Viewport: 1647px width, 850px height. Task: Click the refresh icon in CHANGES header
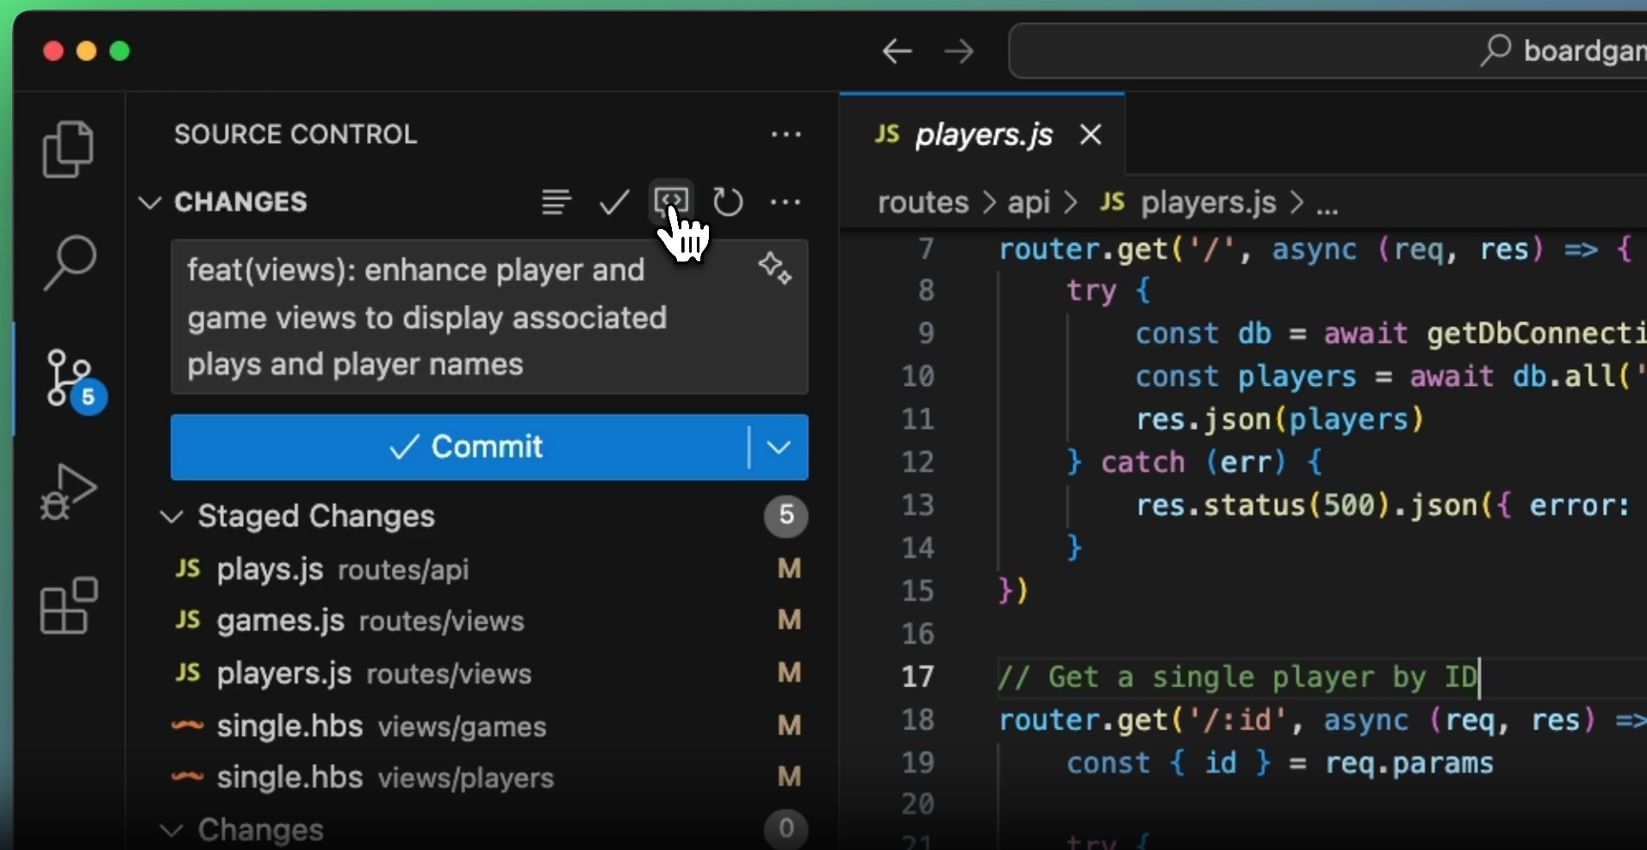[x=728, y=202]
